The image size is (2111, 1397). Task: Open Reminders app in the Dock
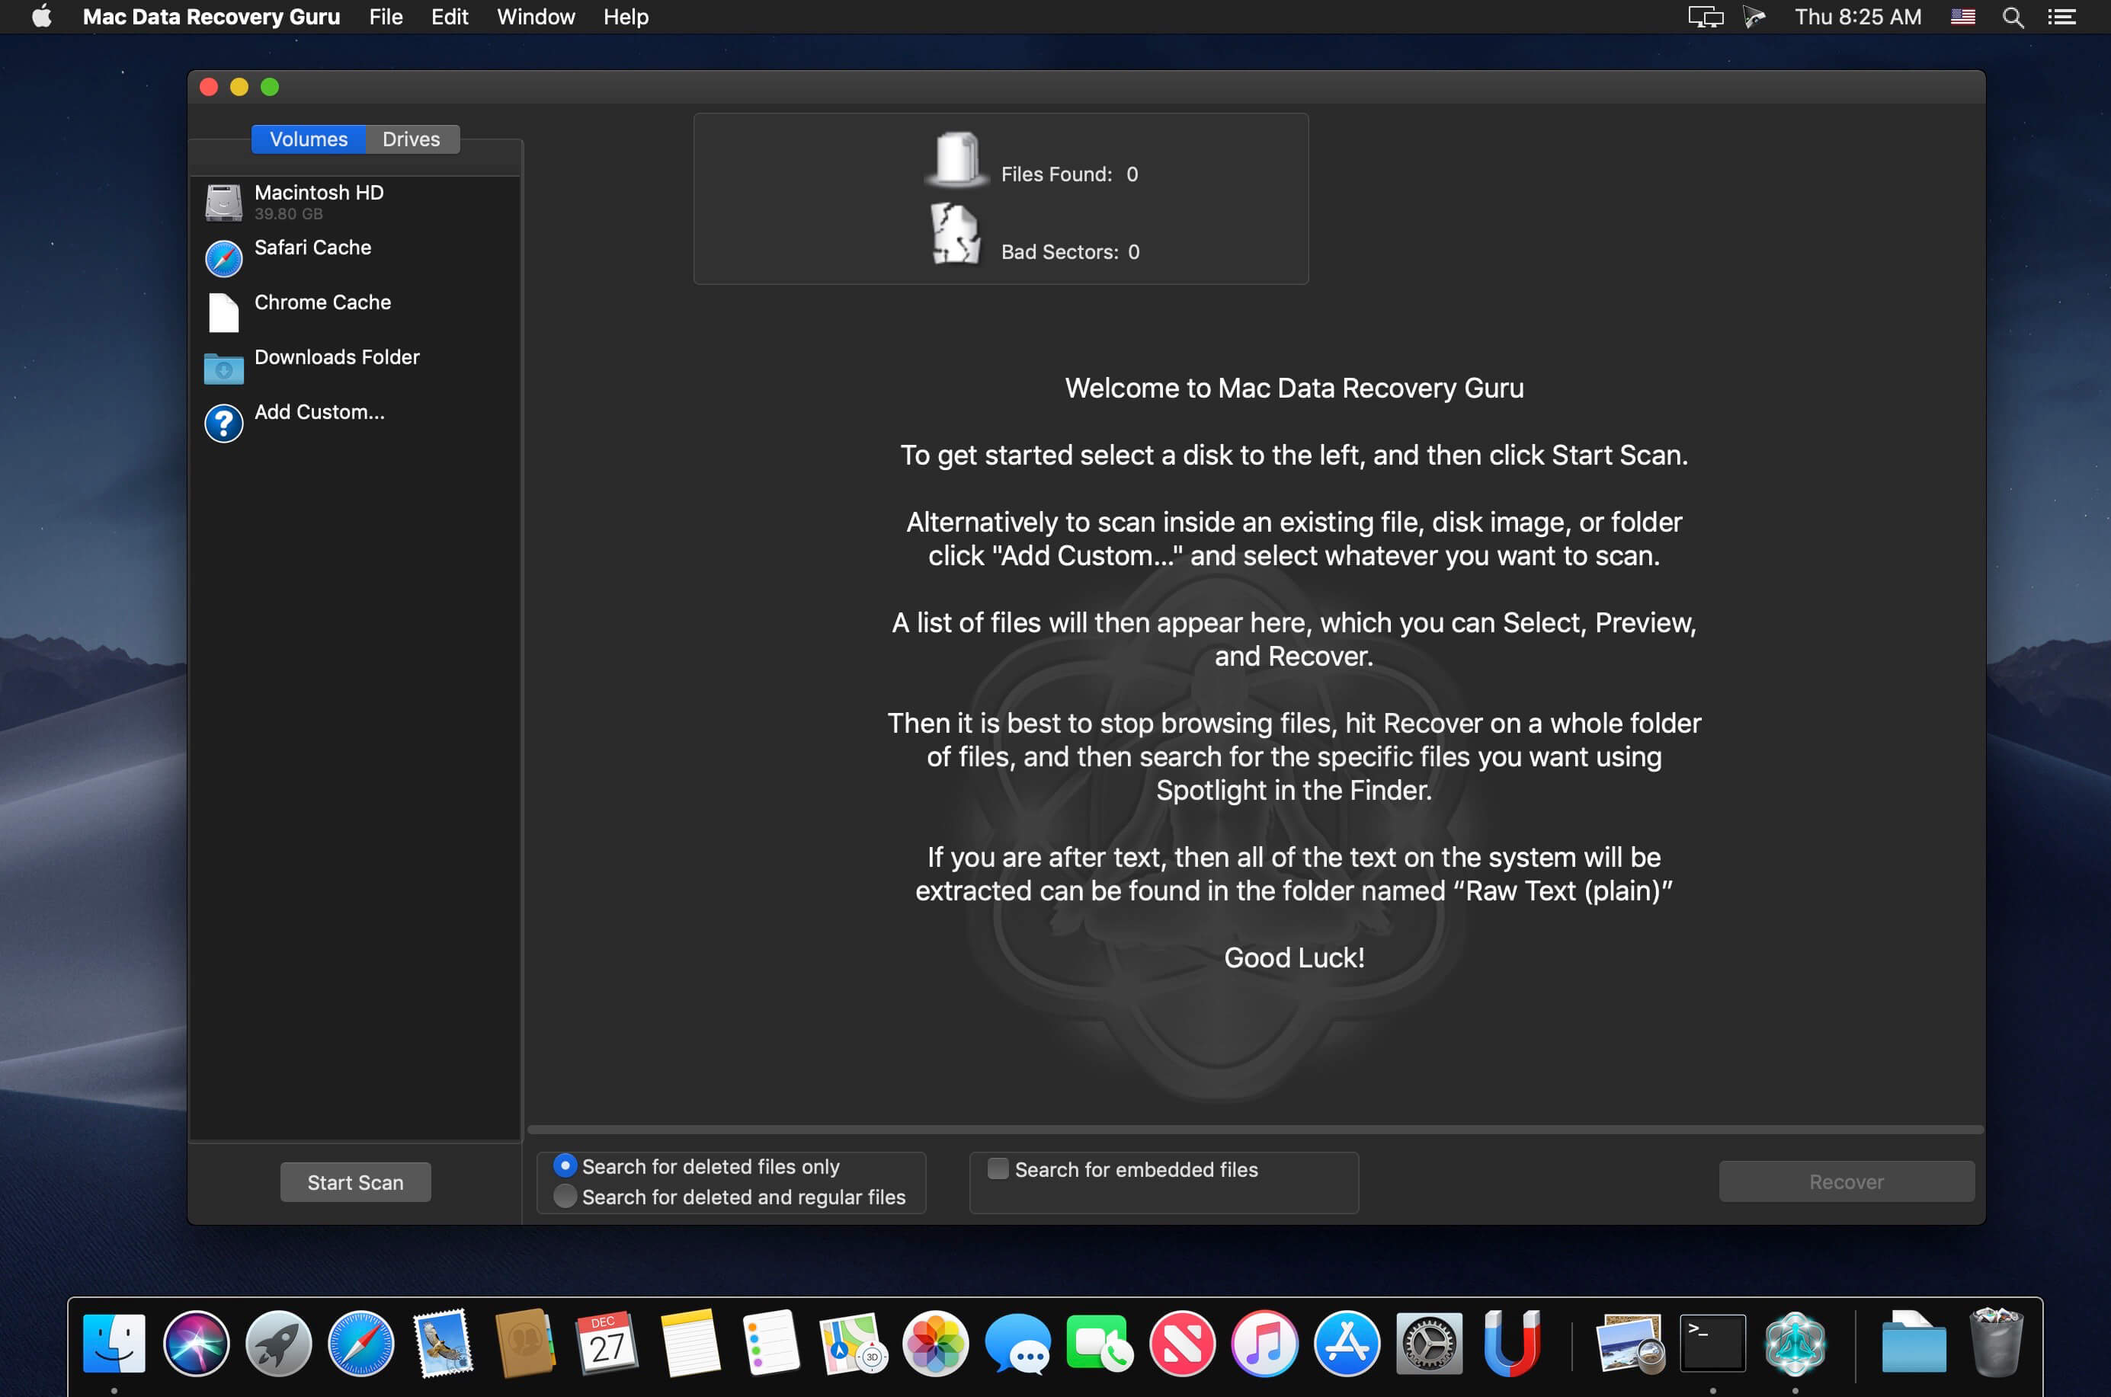[x=771, y=1344]
